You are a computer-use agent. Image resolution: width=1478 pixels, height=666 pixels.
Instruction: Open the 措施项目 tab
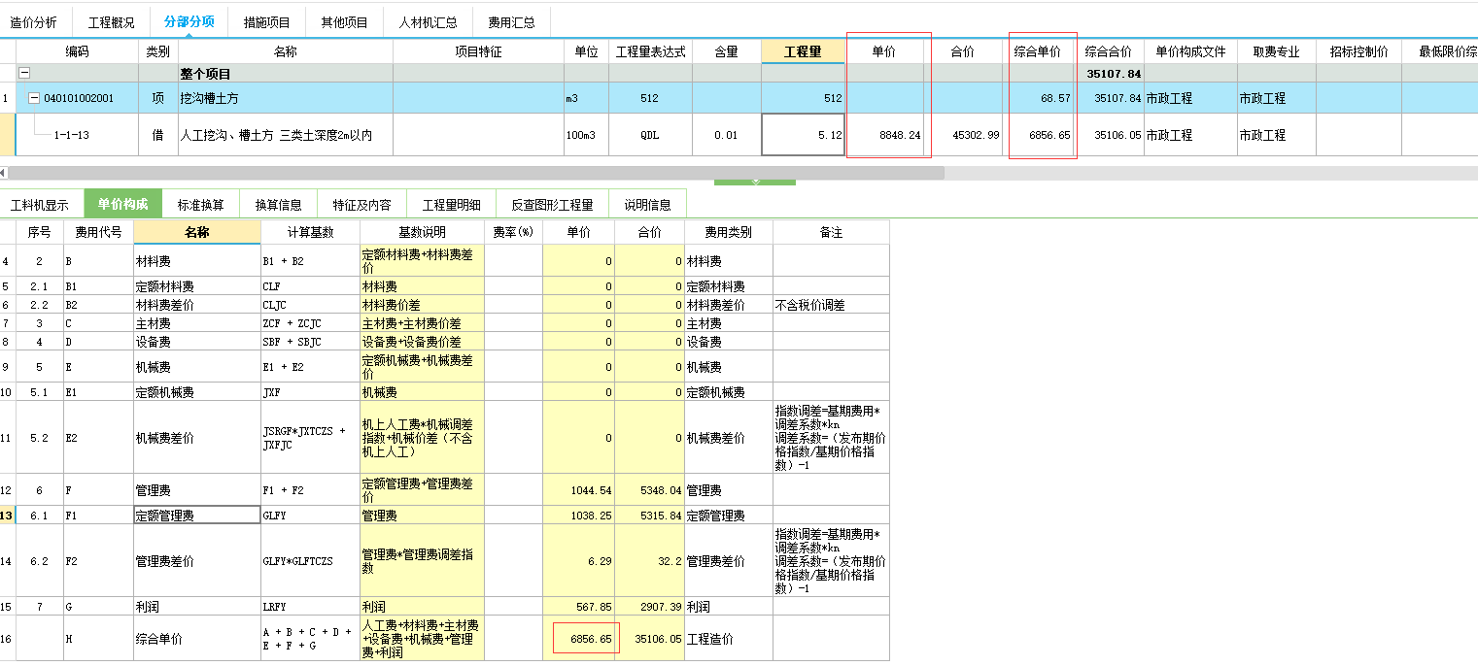coord(267,21)
